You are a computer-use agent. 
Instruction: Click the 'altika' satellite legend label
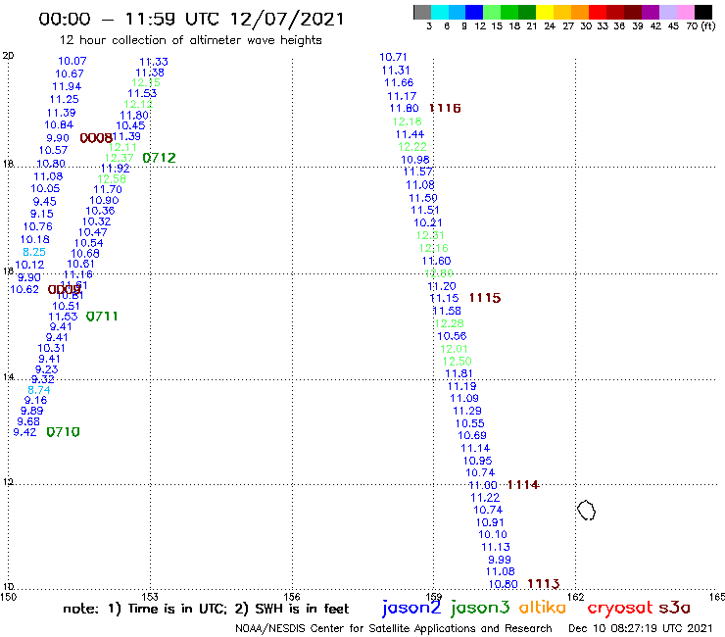543,607
